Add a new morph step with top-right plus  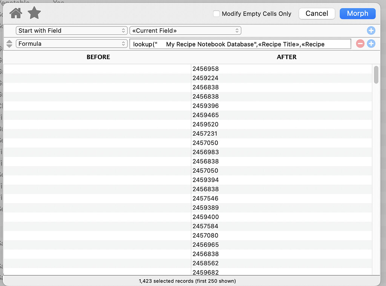click(x=371, y=31)
